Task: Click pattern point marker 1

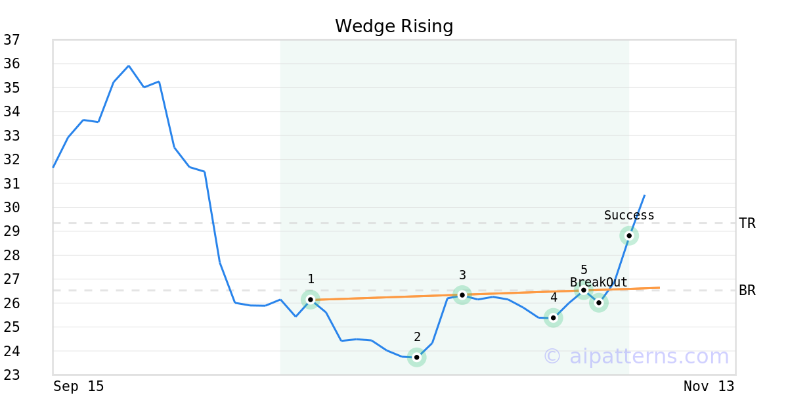Action: tap(311, 300)
